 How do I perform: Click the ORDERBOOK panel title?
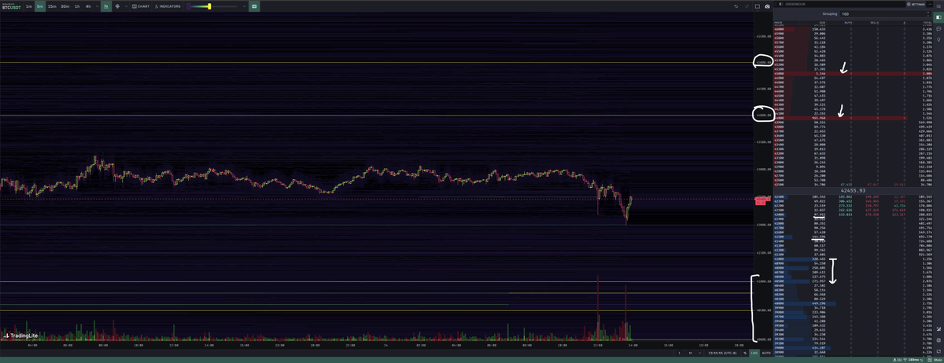point(795,4)
